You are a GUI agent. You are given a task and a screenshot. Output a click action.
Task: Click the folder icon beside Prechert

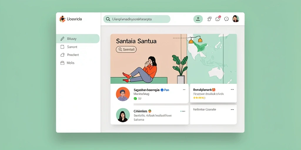tap(62, 55)
